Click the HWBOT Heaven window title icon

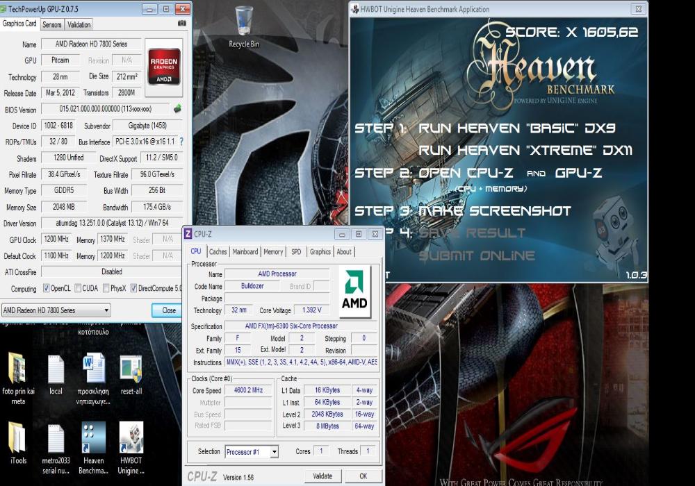tap(355, 9)
